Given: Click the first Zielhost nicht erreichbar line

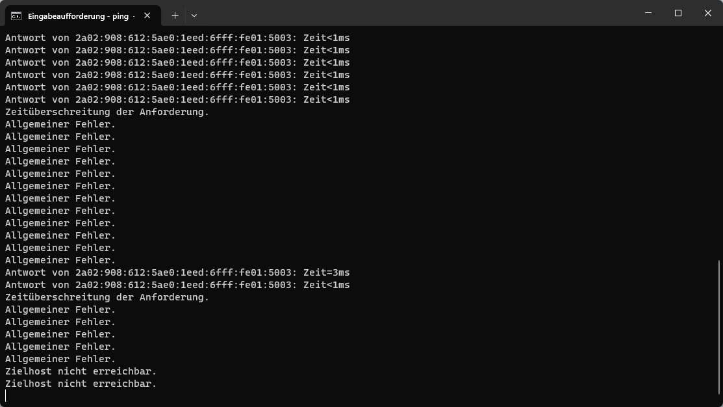Looking at the screenshot, I should pyautogui.click(x=81, y=371).
